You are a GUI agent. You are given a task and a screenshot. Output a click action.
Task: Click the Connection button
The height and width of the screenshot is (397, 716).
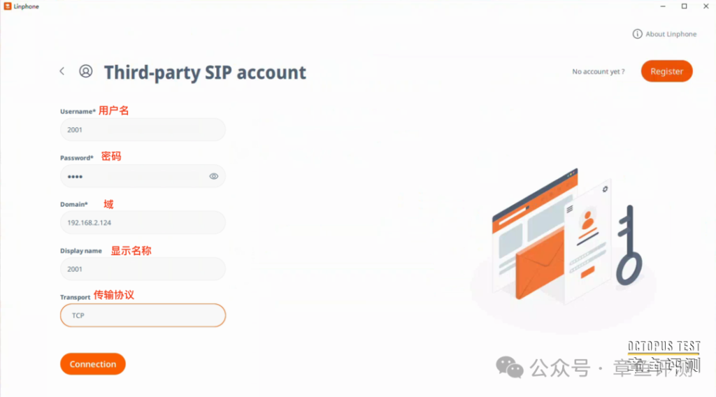tap(93, 364)
